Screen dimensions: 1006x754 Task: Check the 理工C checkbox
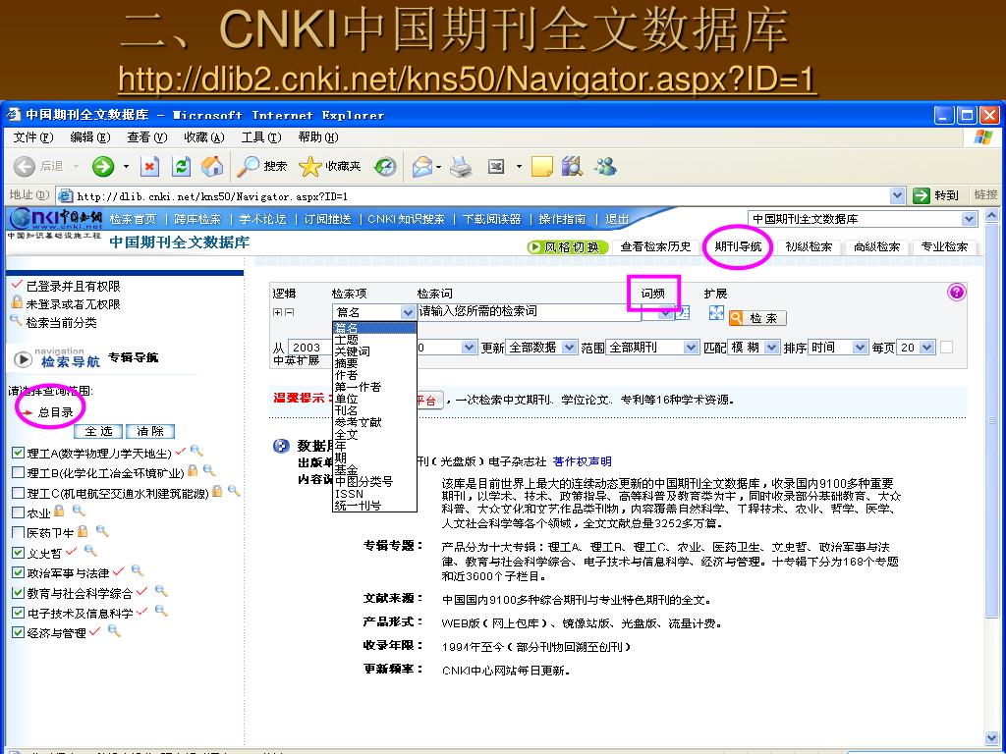click(x=19, y=493)
